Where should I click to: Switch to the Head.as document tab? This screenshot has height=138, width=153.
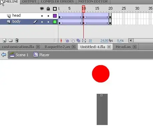[x=123, y=47]
